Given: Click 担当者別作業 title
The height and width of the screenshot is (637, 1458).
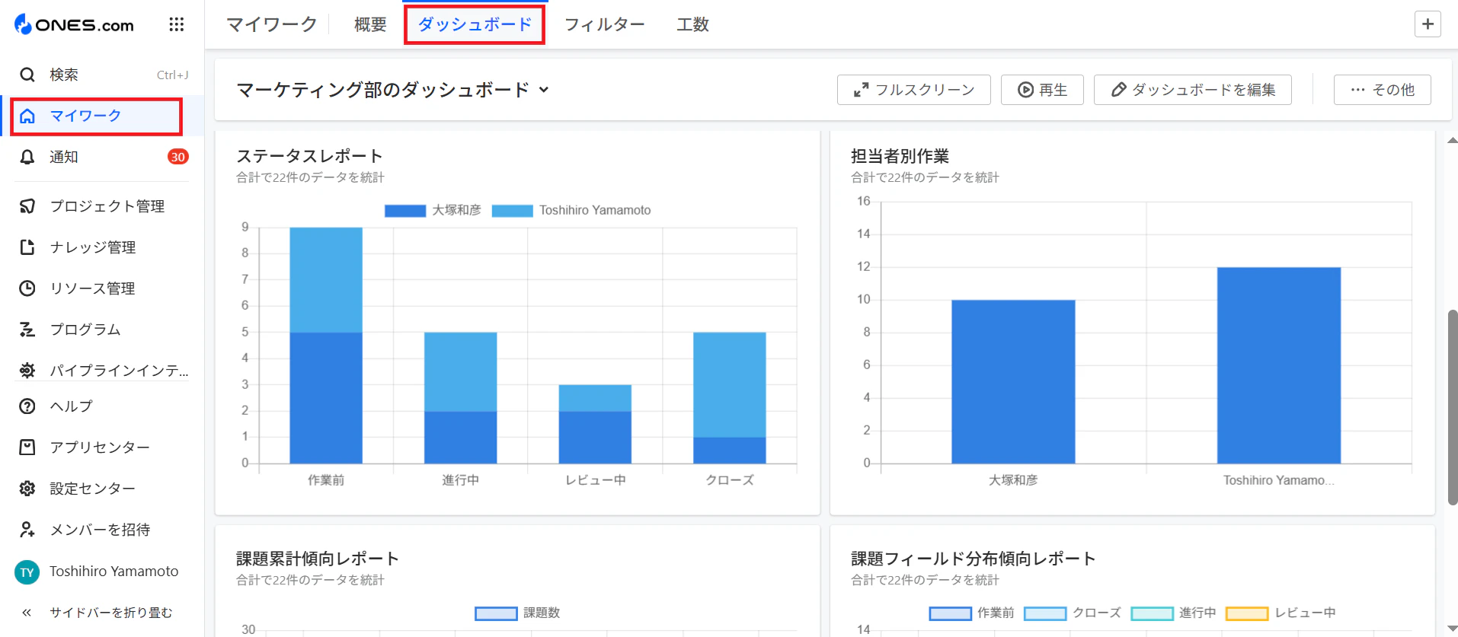Looking at the screenshot, I should coord(900,156).
